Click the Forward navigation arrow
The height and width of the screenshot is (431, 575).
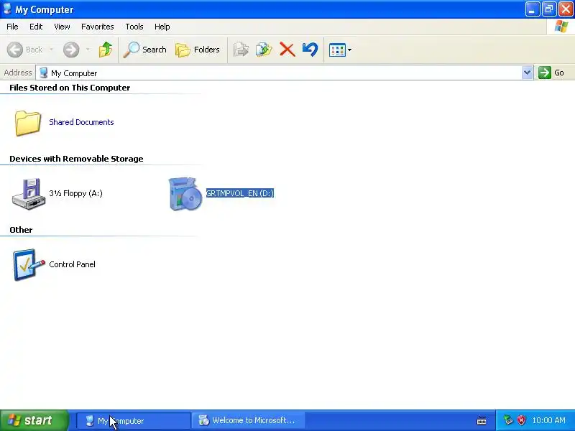point(71,50)
